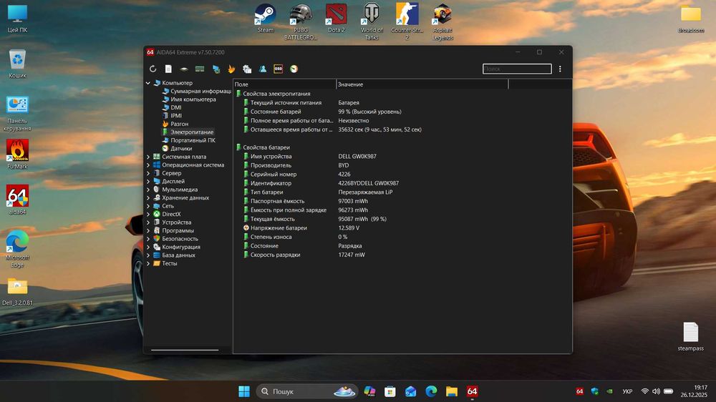Open the OSD panel toolbar icon
Screen dimensions: 716x402
pyautogui.click(x=278, y=69)
